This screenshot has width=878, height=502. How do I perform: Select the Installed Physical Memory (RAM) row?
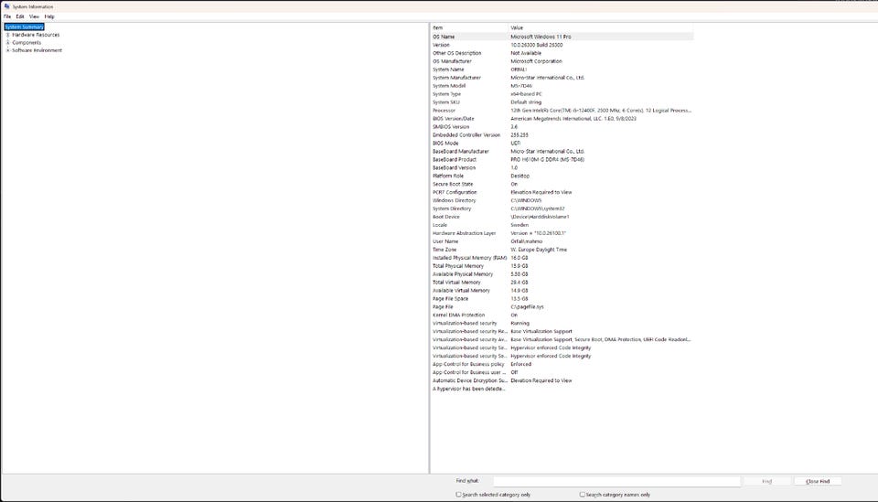coord(562,258)
